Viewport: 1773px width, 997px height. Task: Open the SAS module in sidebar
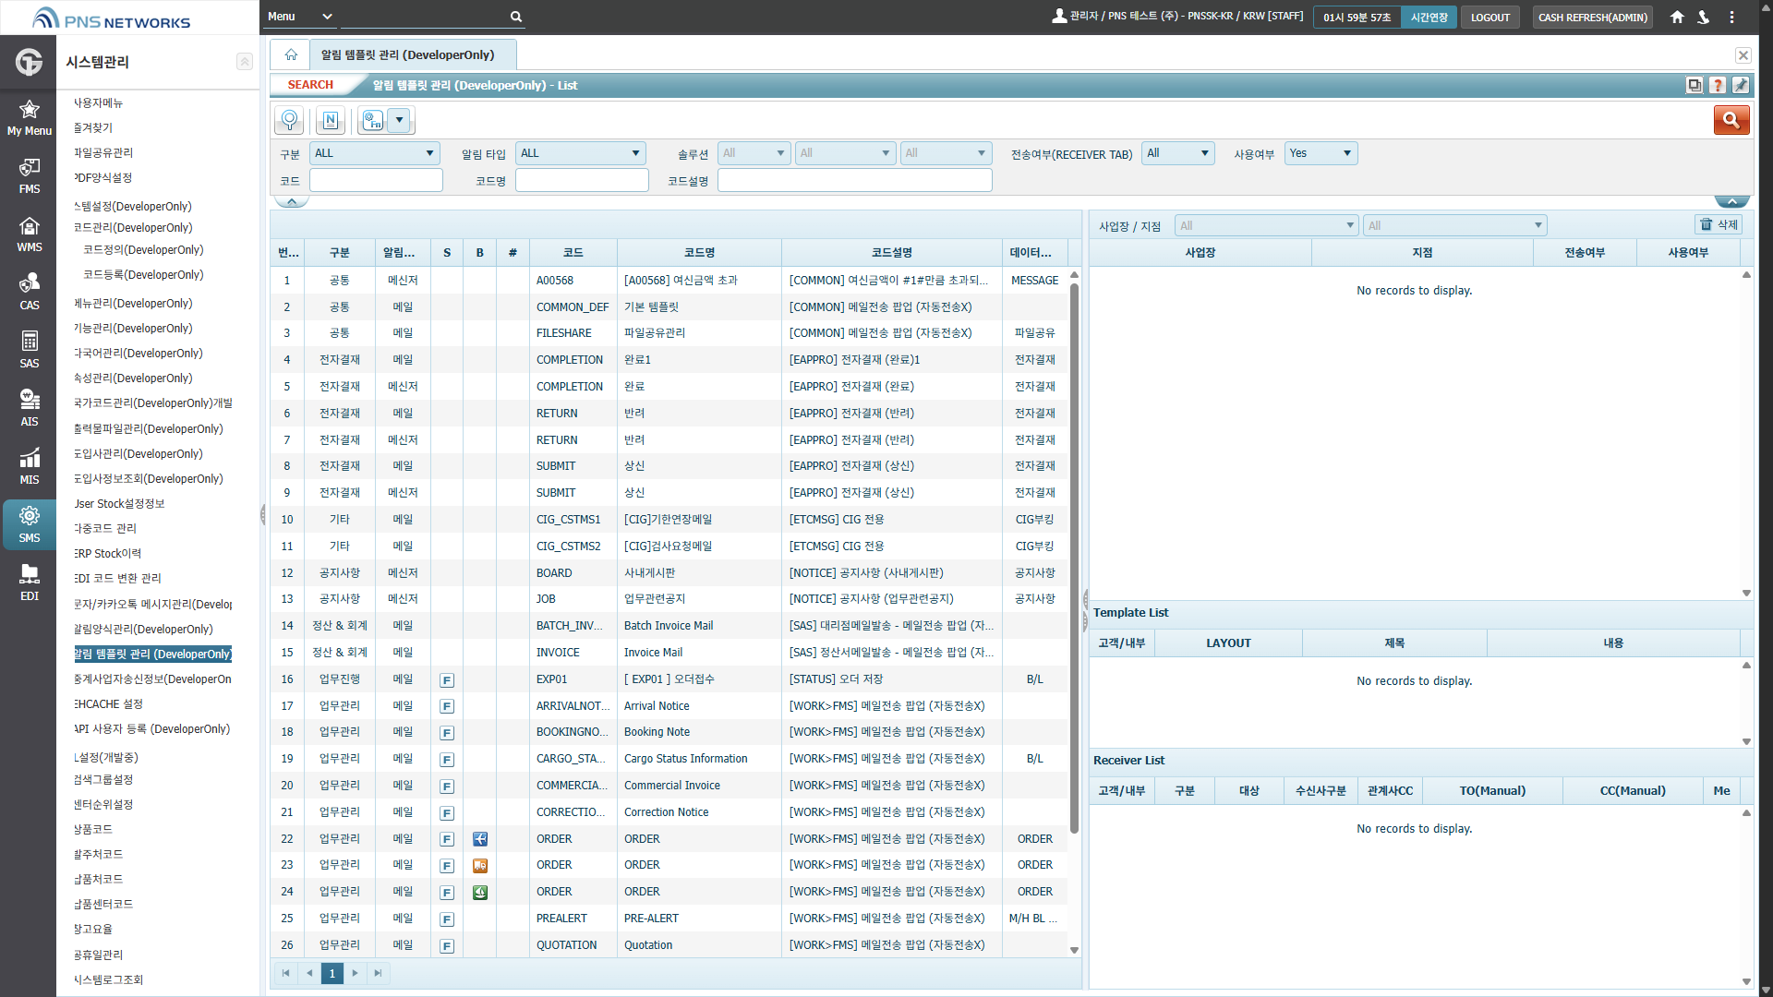(x=29, y=350)
